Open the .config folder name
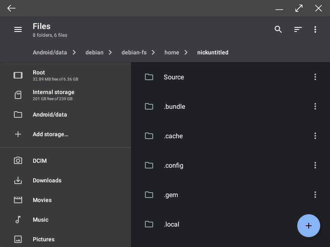This screenshot has height=247, width=330. [174, 166]
